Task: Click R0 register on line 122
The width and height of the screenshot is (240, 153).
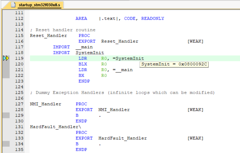Action: coord(104,76)
